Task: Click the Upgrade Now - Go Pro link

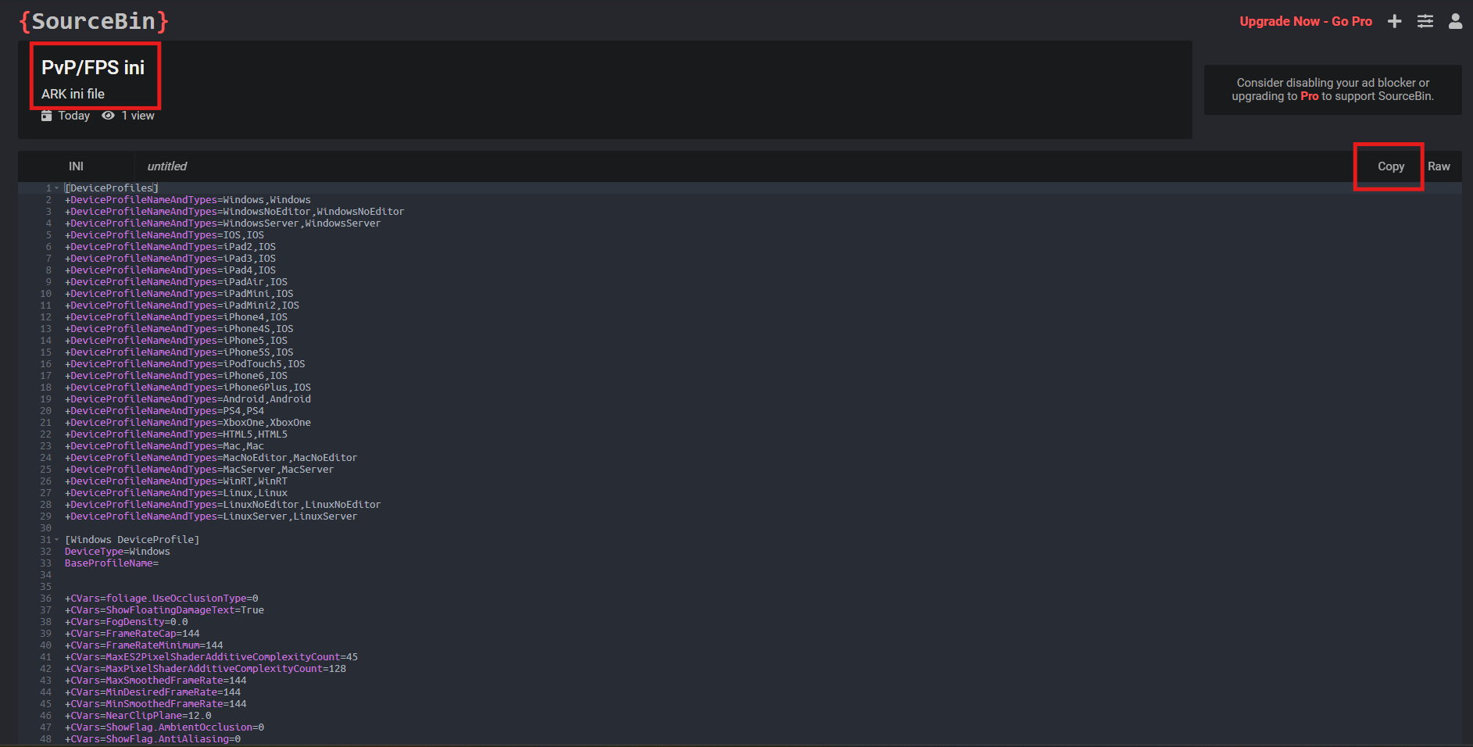Action: (x=1305, y=21)
